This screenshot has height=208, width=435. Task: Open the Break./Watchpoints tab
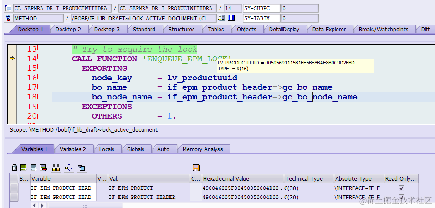click(x=384, y=29)
